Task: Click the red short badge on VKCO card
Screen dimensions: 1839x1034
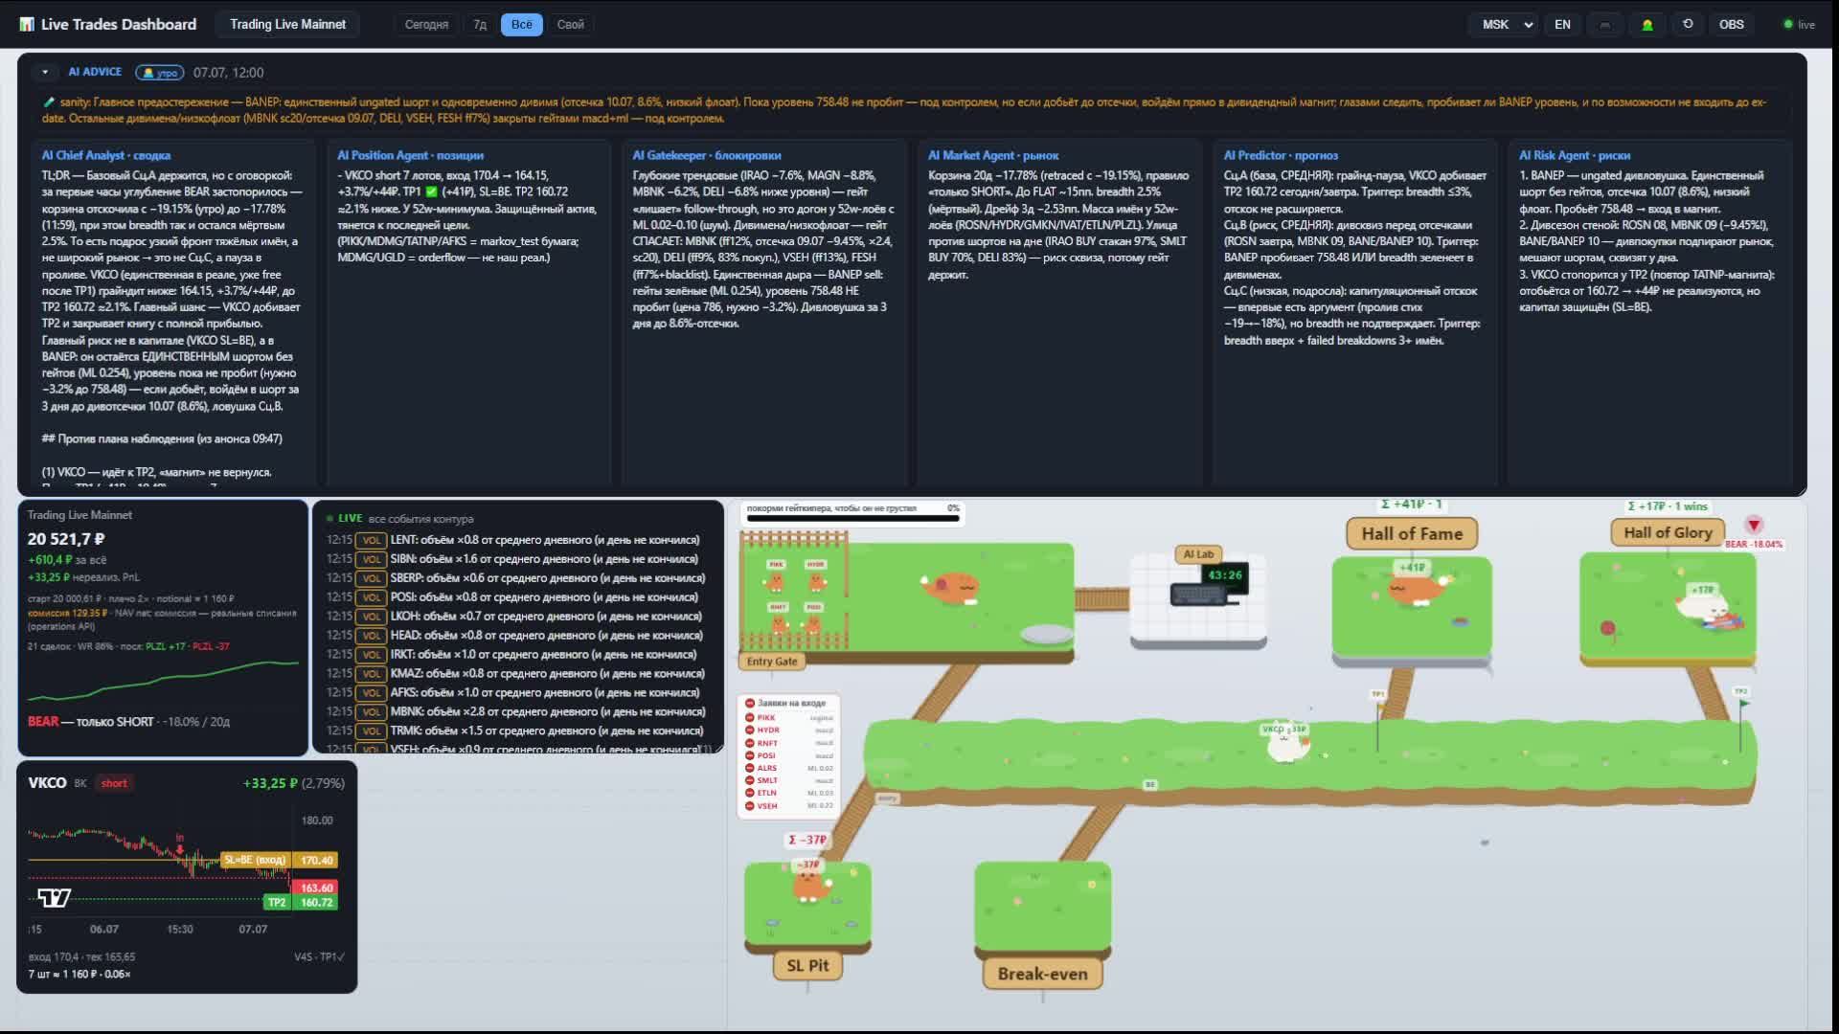Action: tap(114, 783)
